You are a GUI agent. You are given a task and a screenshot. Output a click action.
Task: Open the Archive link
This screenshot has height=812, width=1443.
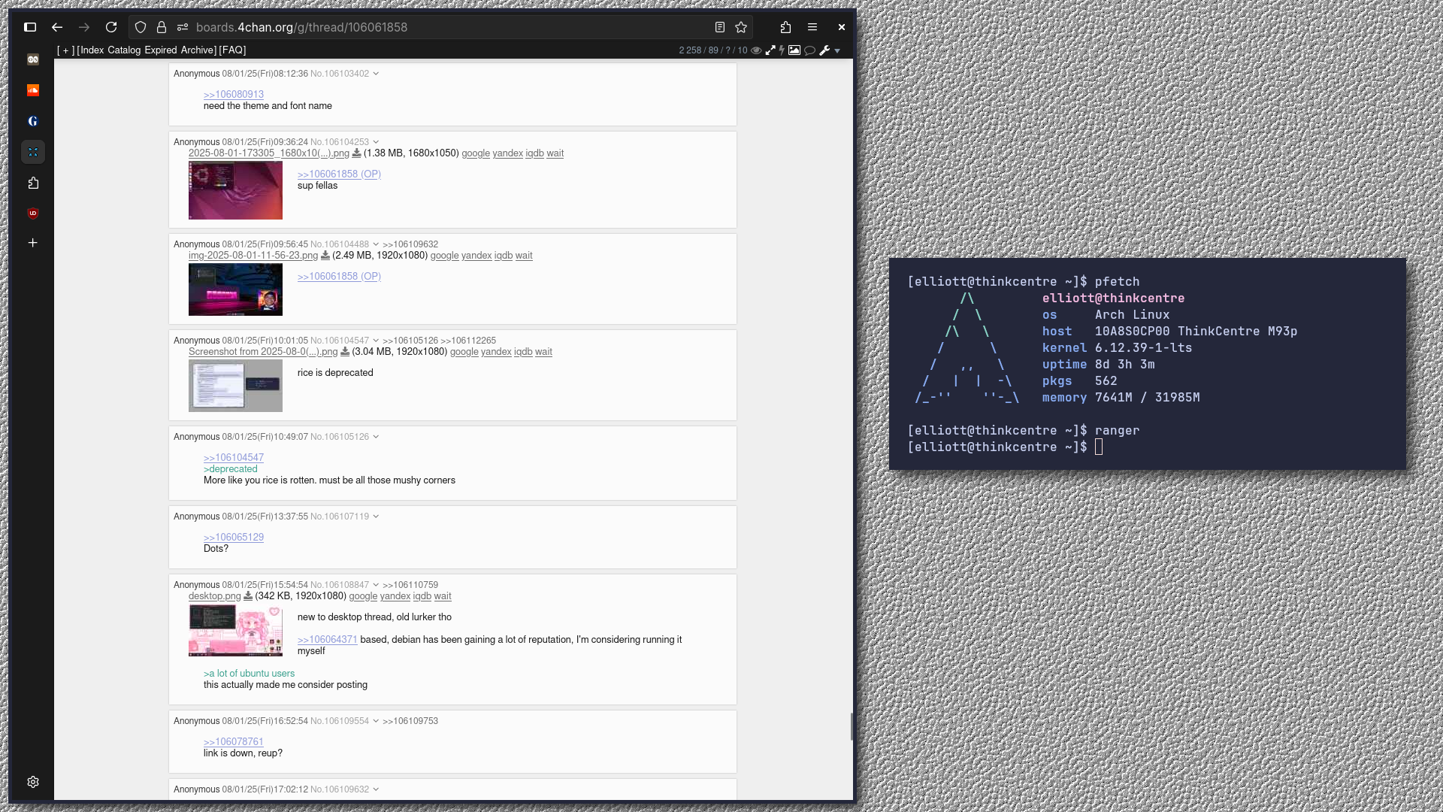197,50
